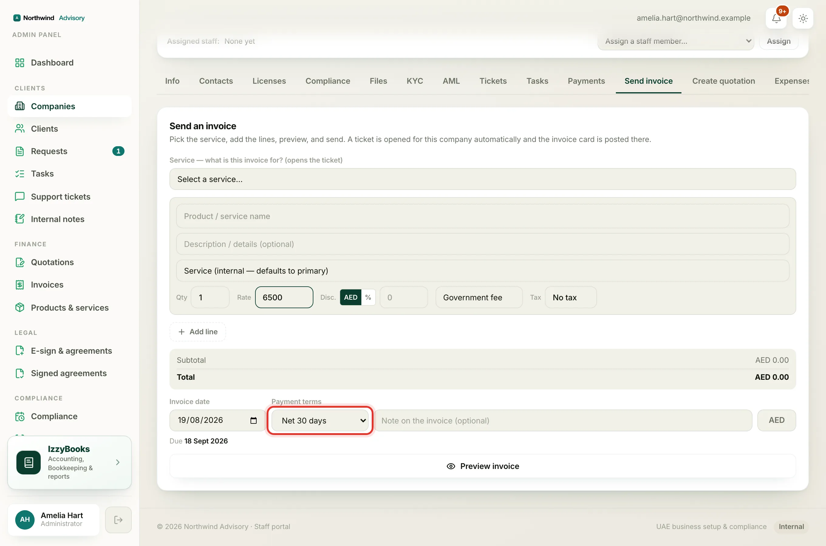Screen dimensions: 826x546
Task: Go to Companies in sidebar
Action: 69,106
